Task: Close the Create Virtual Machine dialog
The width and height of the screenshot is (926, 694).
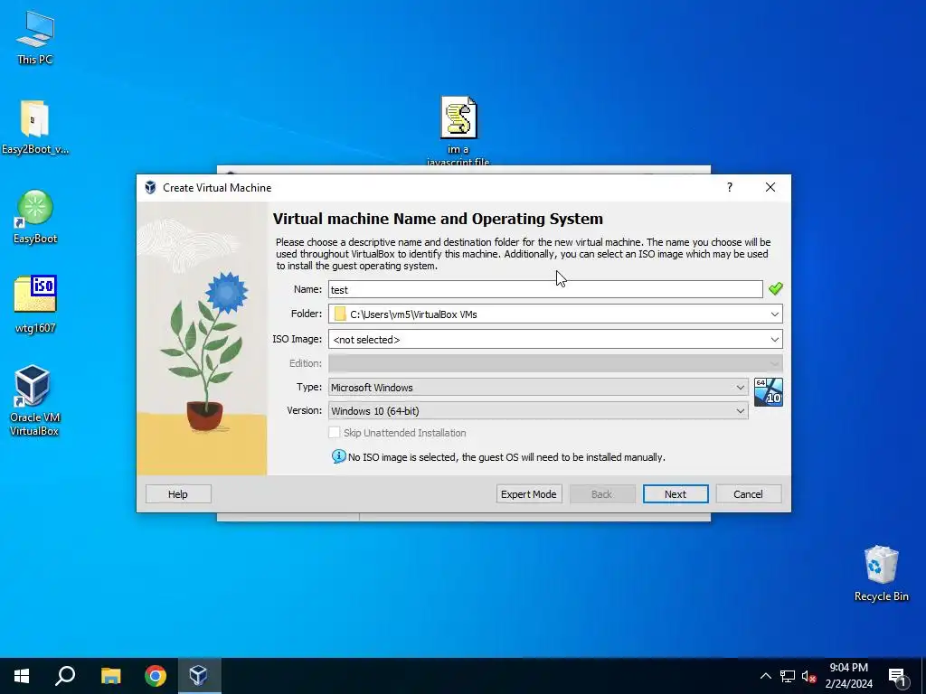Action: pyautogui.click(x=770, y=187)
